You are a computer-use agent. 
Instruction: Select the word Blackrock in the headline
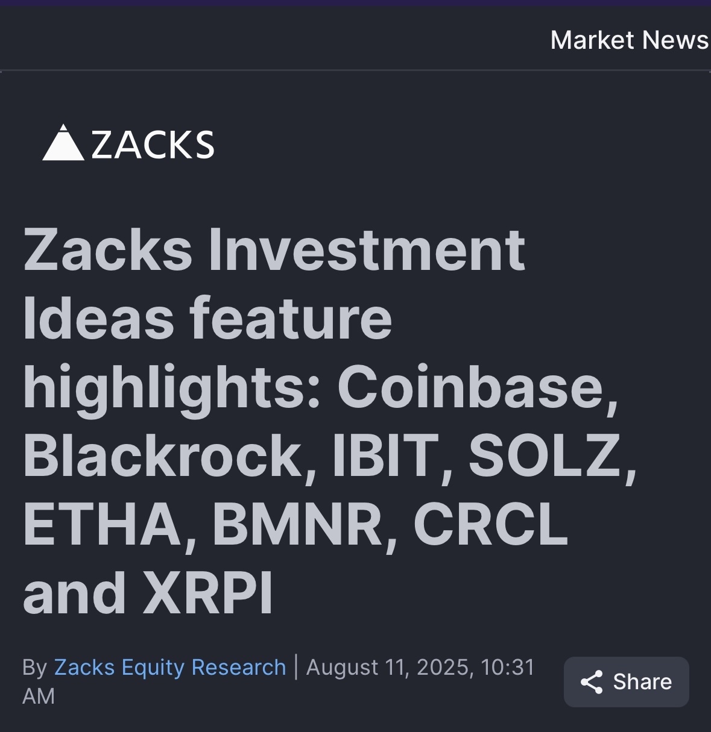click(162, 455)
